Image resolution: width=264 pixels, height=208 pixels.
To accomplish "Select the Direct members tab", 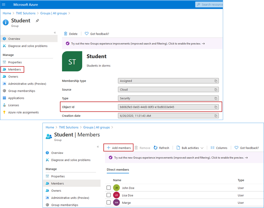I will (118, 170).
